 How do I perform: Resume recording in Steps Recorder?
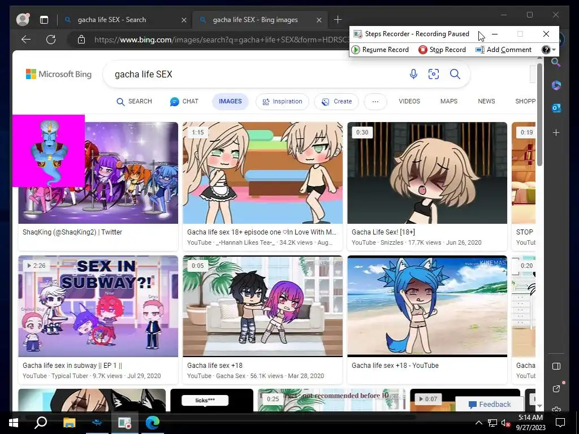click(381, 50)
